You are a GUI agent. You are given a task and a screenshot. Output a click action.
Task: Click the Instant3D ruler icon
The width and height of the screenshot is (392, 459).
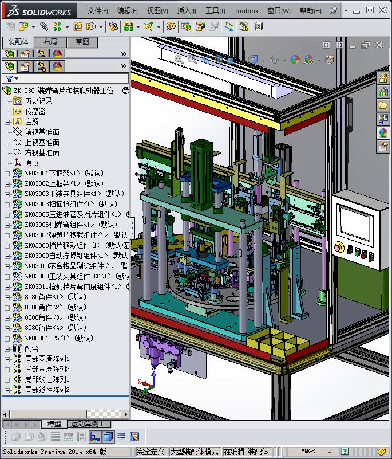pos(229,26)
